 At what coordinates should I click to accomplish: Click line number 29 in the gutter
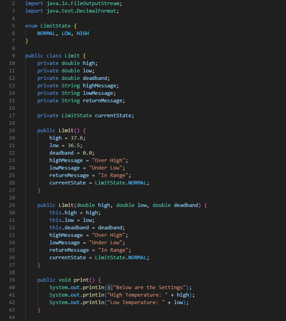[x=12, y=205]
